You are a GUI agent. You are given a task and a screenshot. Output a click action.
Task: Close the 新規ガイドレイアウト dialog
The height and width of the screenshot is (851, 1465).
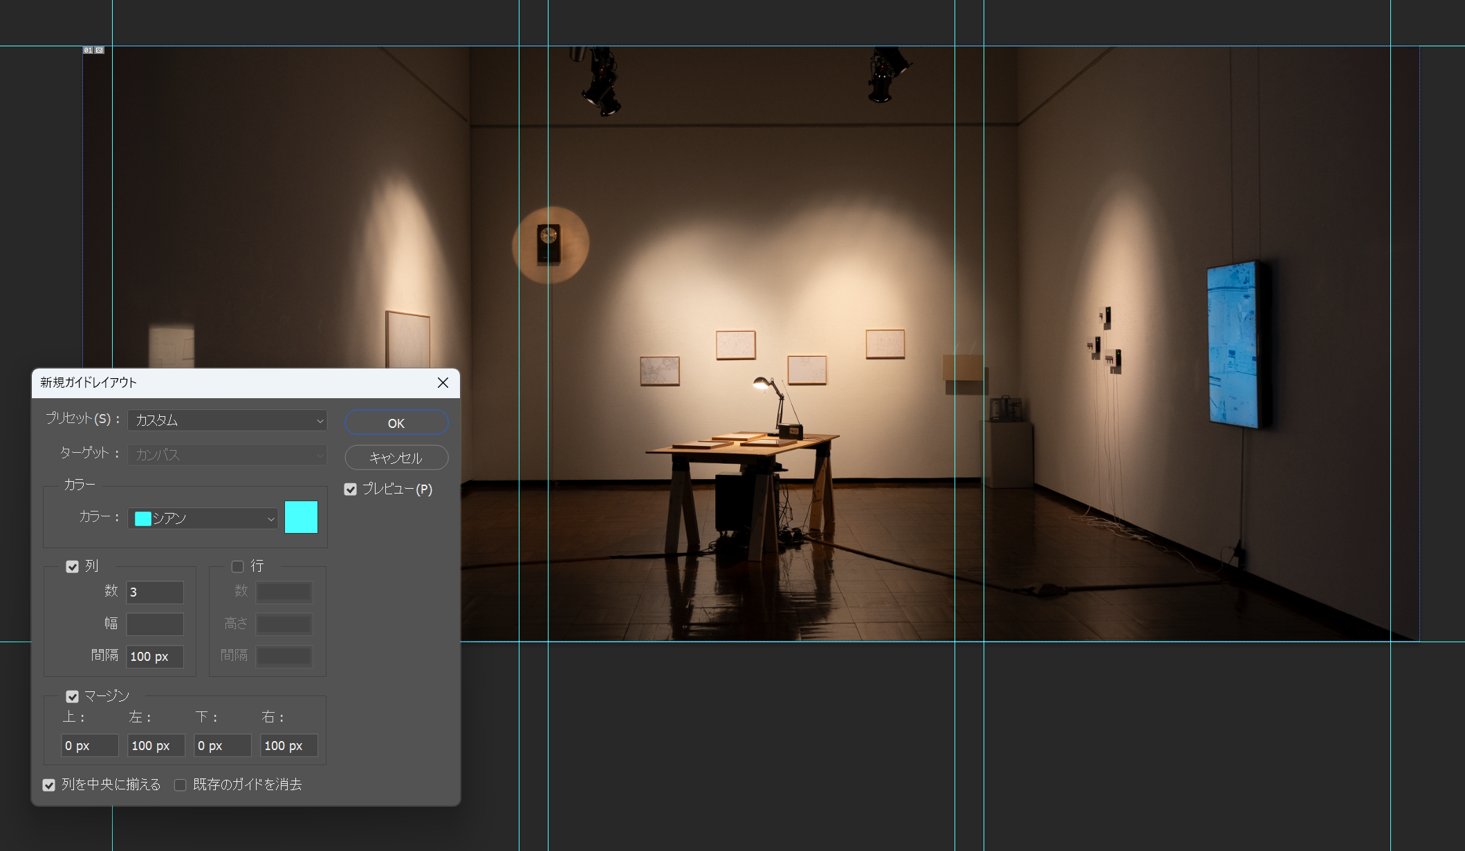point(443,383)
